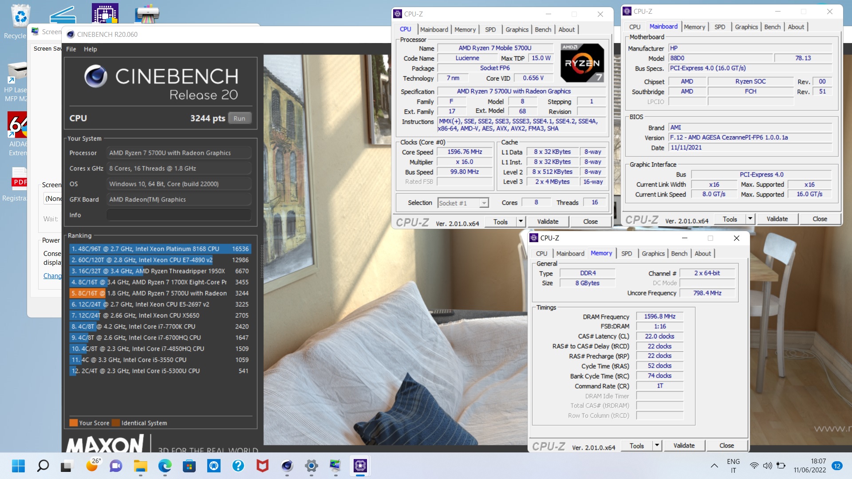Open the blue question mark help app
The width and height of the screenshot is (852, 479).
238,466
